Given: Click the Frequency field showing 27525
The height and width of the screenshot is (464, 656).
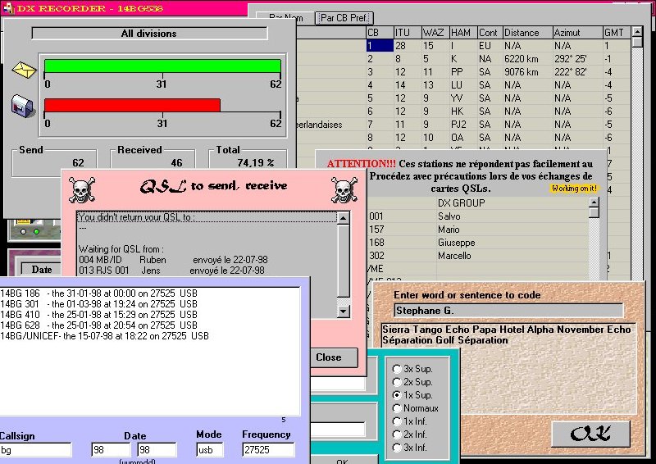Looking at the screenshot, I should pos(267,450).
